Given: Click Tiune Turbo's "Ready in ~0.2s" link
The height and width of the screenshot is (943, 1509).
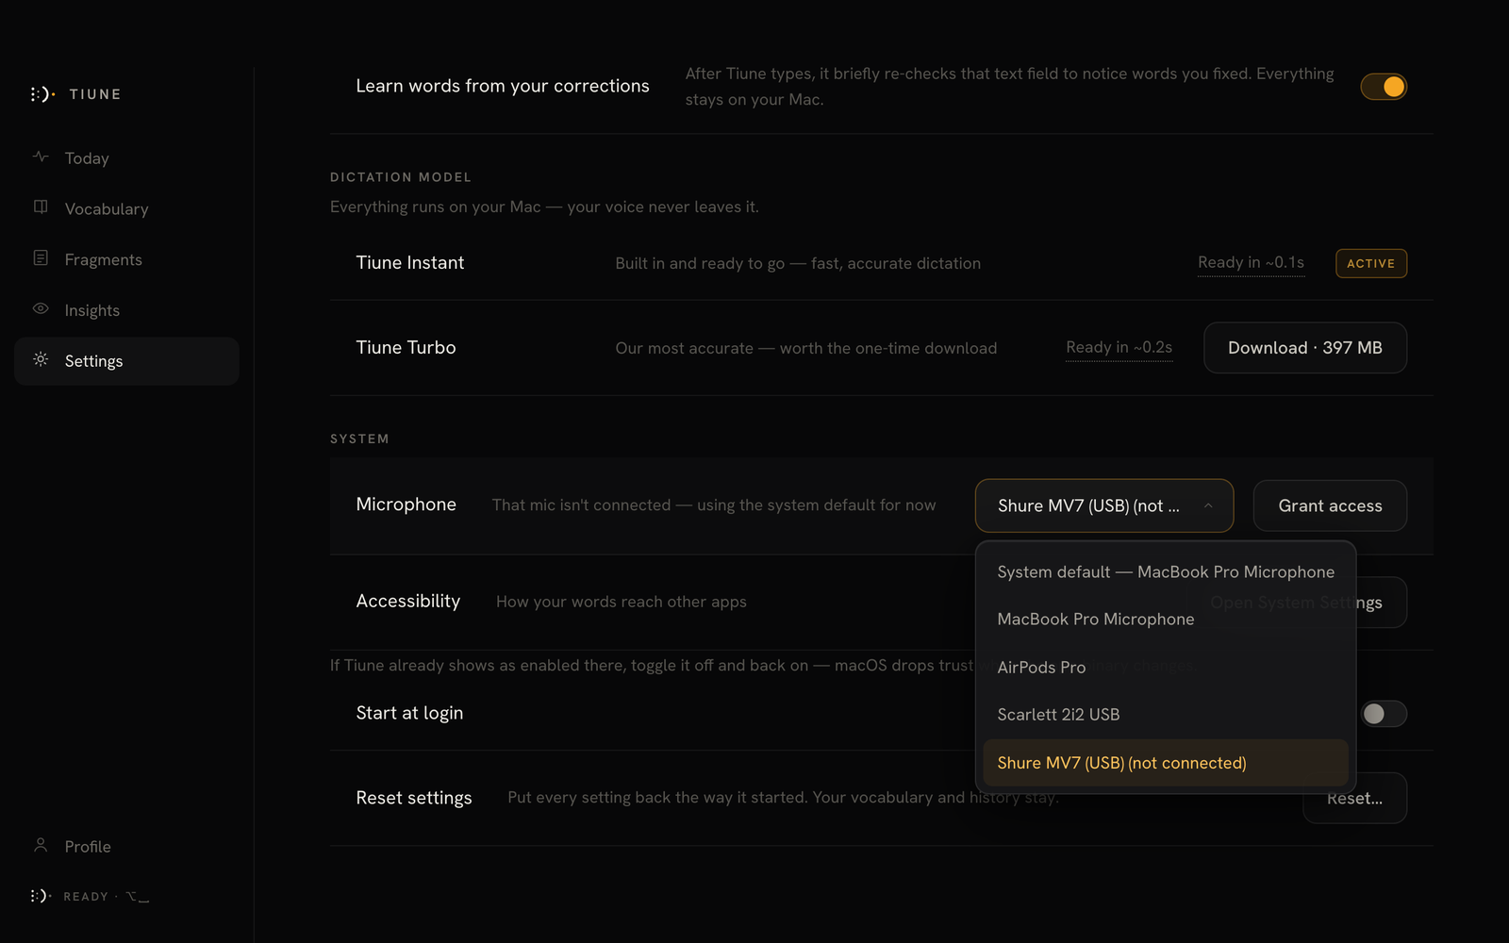Looking at the screenshot, I should click(x=1119, y=348).
